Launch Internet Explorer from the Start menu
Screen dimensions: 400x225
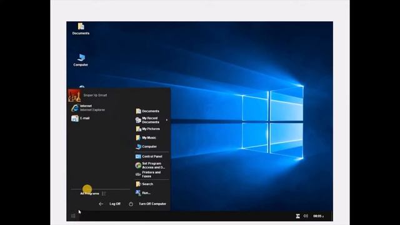[x=75, y=108]
